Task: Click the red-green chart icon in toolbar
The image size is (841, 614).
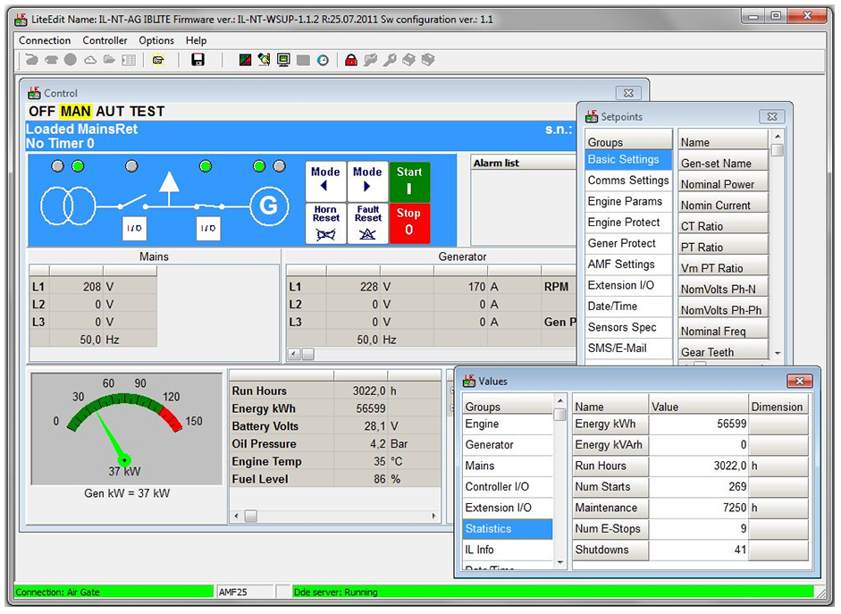Action: [245, 60]
